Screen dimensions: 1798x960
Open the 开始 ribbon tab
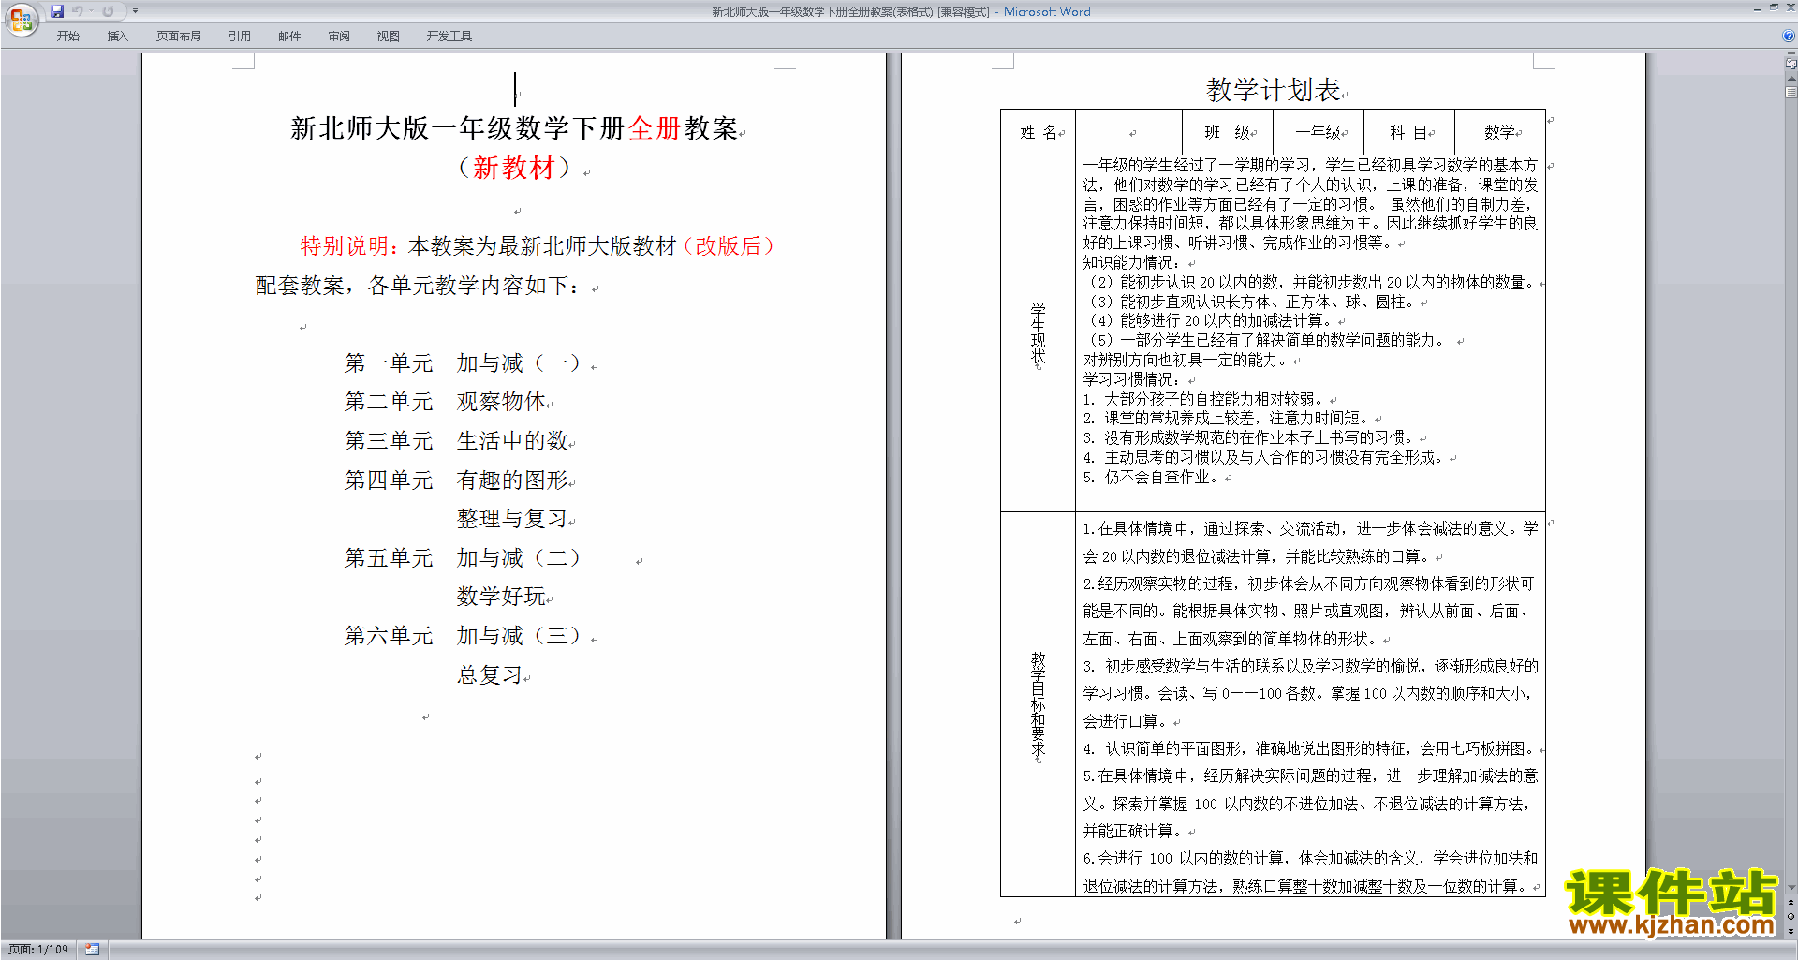[x=68, y=37]
